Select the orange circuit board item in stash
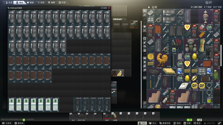 158,31
